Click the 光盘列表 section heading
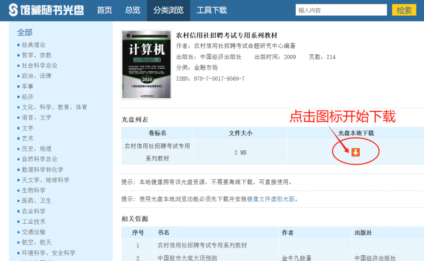424x261 pixels. pyautogui.click(x=135, y=120)
